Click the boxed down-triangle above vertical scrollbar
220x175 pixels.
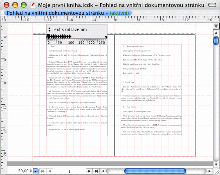tap(216, 26)
